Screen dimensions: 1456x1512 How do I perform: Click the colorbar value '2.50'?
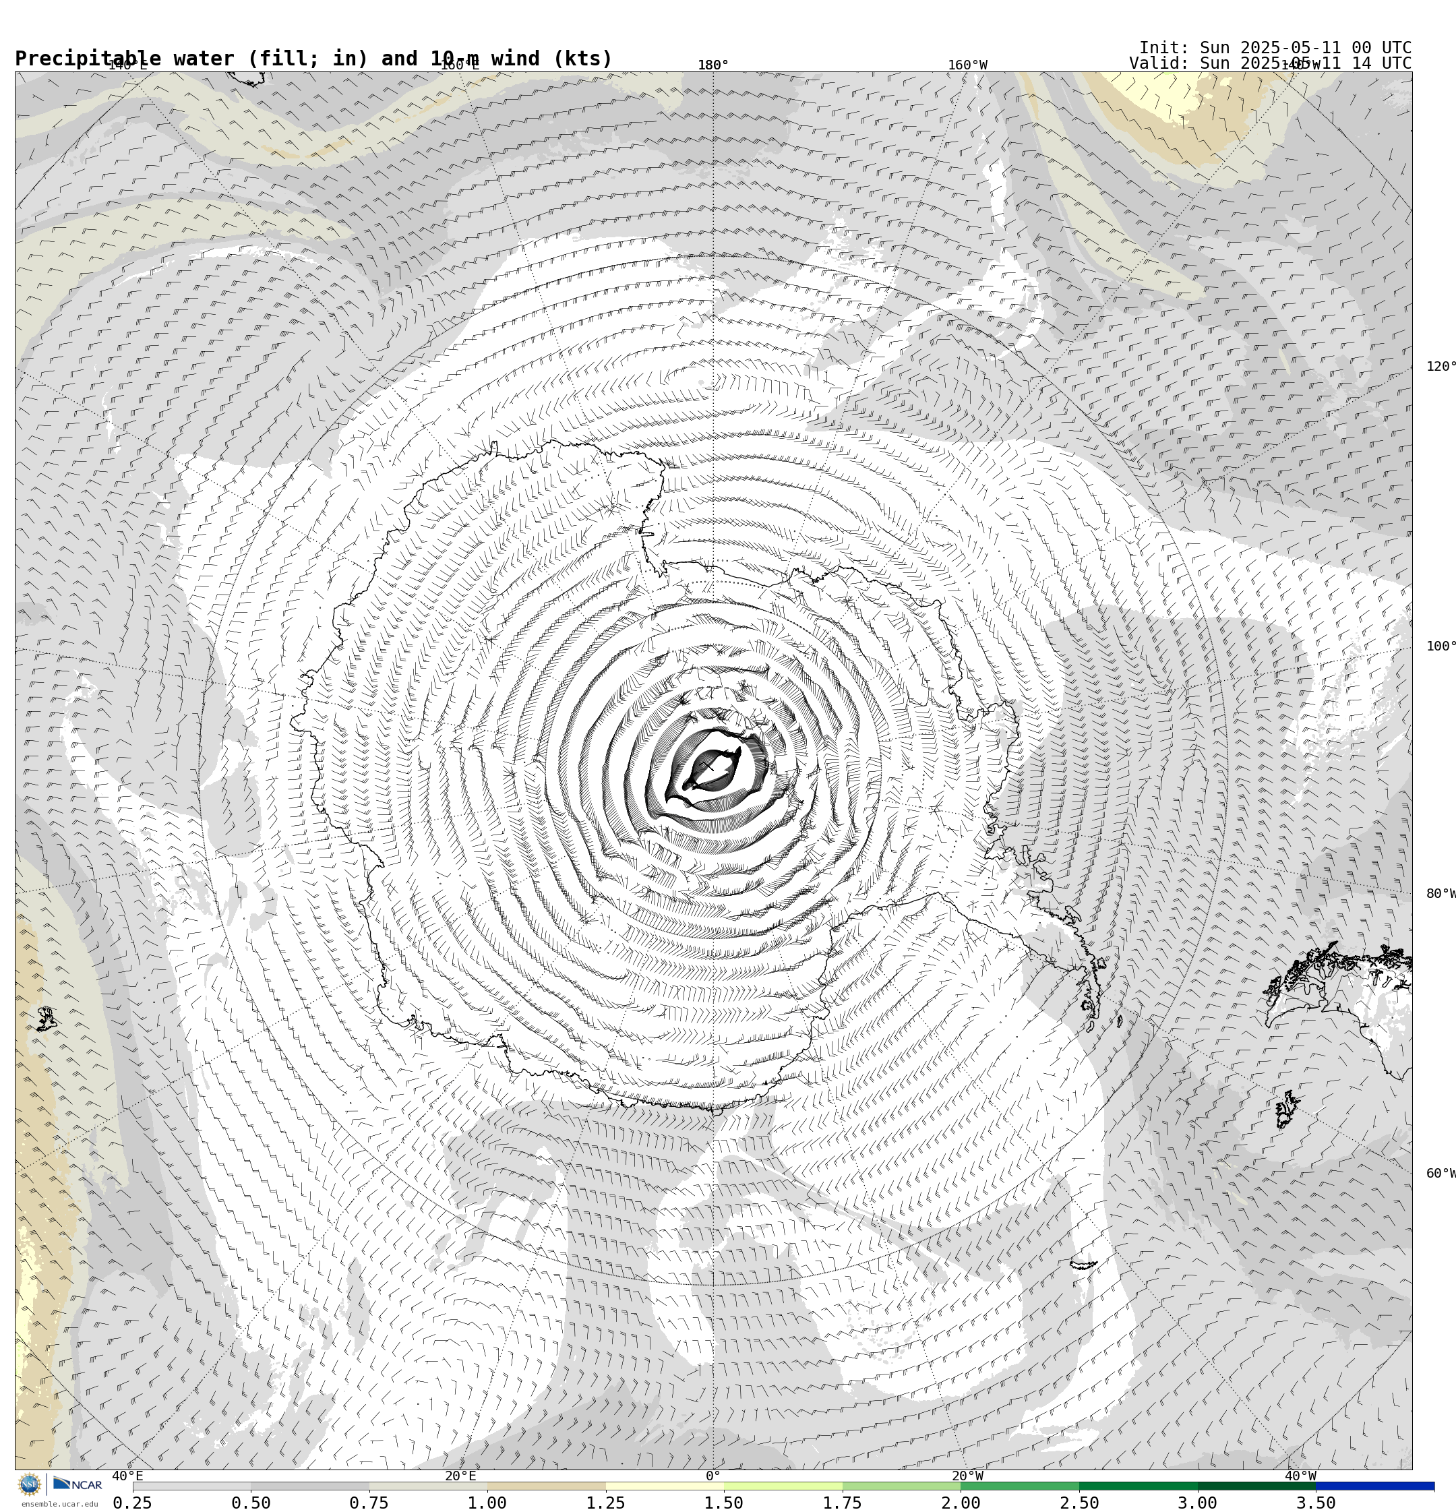coord(1079,1503)
